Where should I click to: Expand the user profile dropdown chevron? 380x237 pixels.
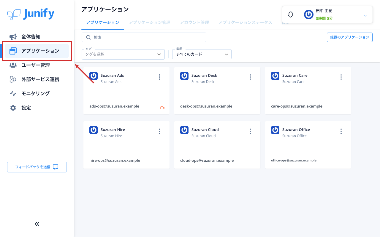click(x=365, y=15)
